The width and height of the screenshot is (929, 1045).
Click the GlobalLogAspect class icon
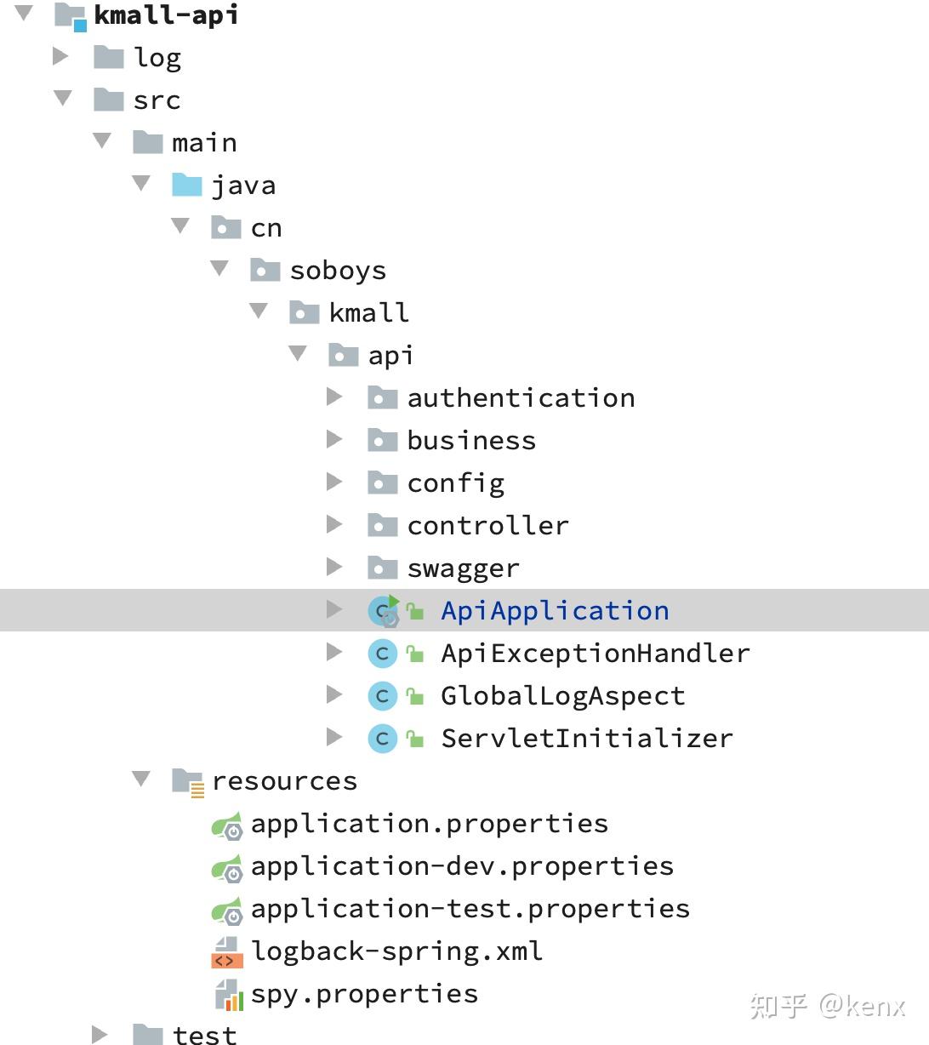point(383,695)
